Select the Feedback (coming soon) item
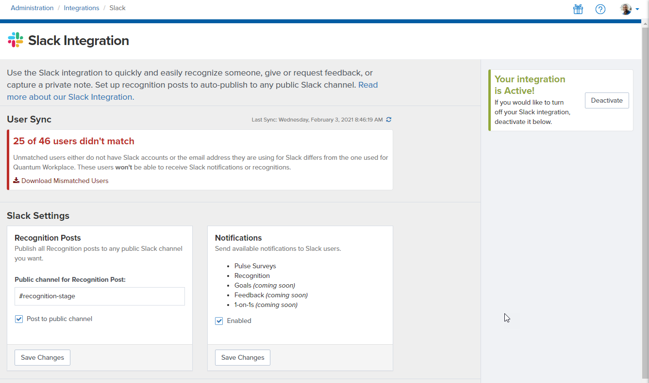This screenshot has width=649, height=383. (271, 295)
